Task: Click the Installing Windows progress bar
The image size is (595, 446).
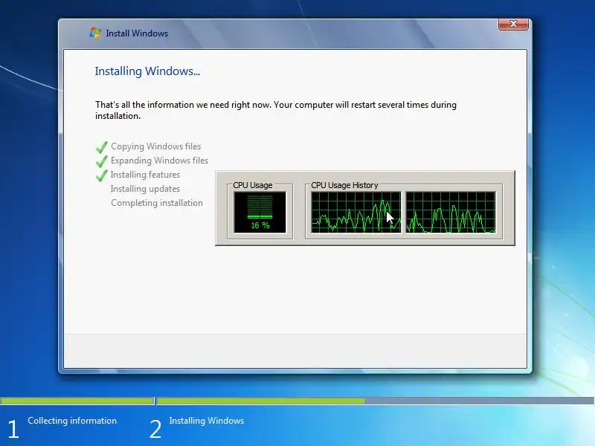Action: (x=376, y=401)
